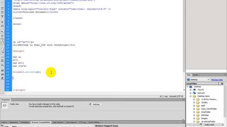Click the Collapse Full Tag icon
The image size is (227, 127).
coord(2,8)
